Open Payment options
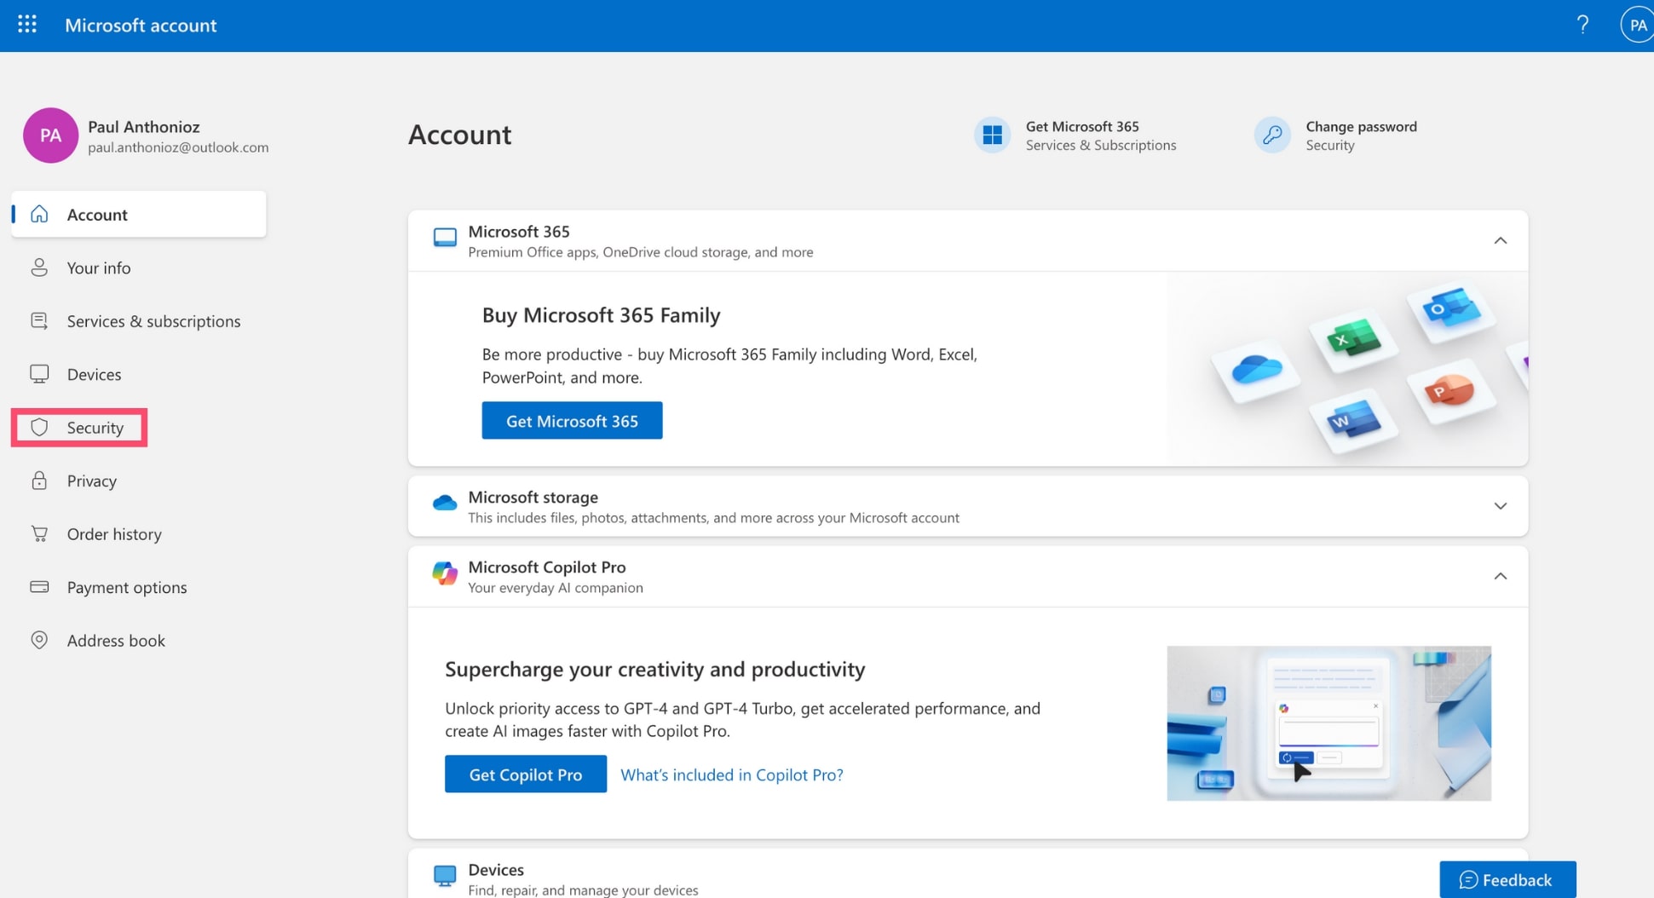 point(127,587)
